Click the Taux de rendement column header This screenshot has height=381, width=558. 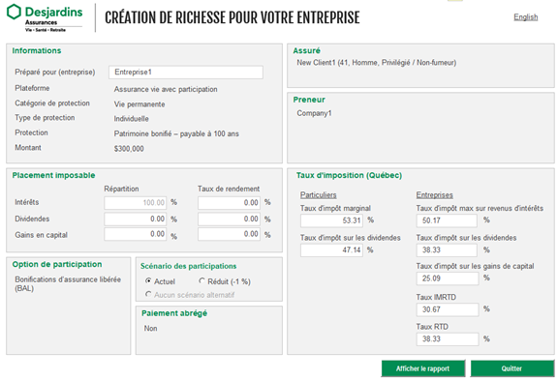pos(229,189)
